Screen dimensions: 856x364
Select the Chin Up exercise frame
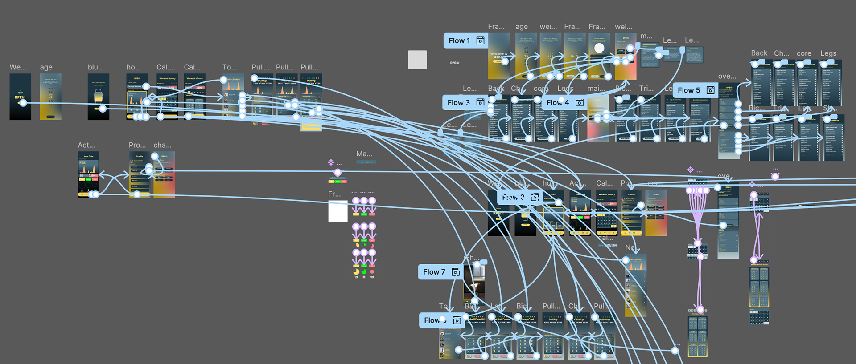[x=579, y=336]
